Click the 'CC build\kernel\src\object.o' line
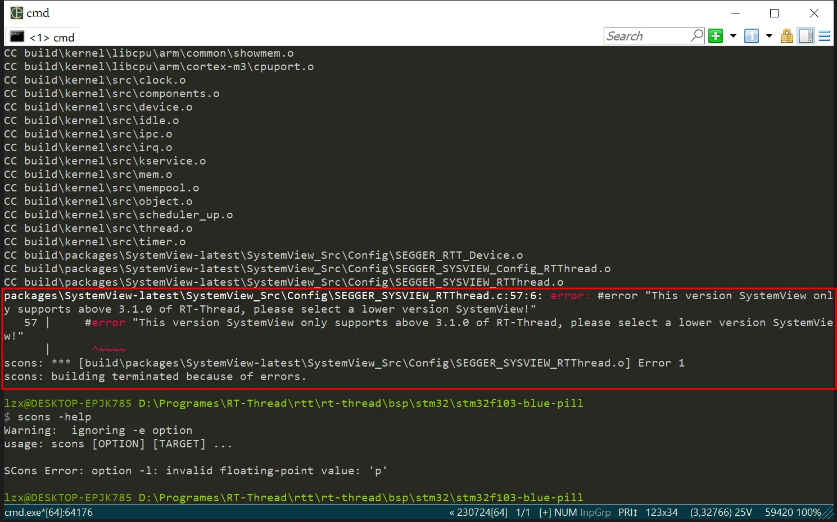The height and width of the screenshot is (522, 837). pos(98,202)
